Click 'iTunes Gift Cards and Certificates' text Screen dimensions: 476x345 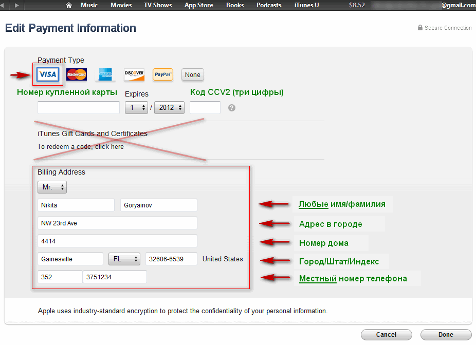click(93, 133)
